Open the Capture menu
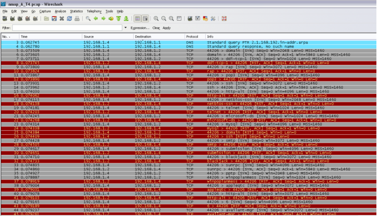Image resolution: width=378 pixels, height=216 pixels. (x=45, y=11)
